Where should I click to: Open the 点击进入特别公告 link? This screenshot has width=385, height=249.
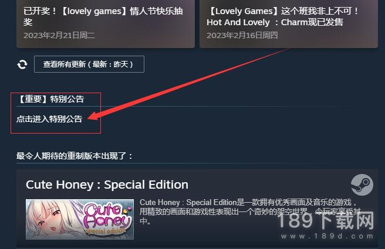tap(49, 119)
